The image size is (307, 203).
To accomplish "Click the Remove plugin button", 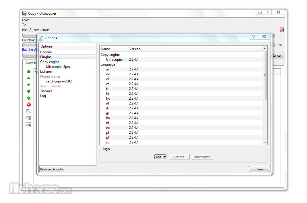I will (179, 157).
